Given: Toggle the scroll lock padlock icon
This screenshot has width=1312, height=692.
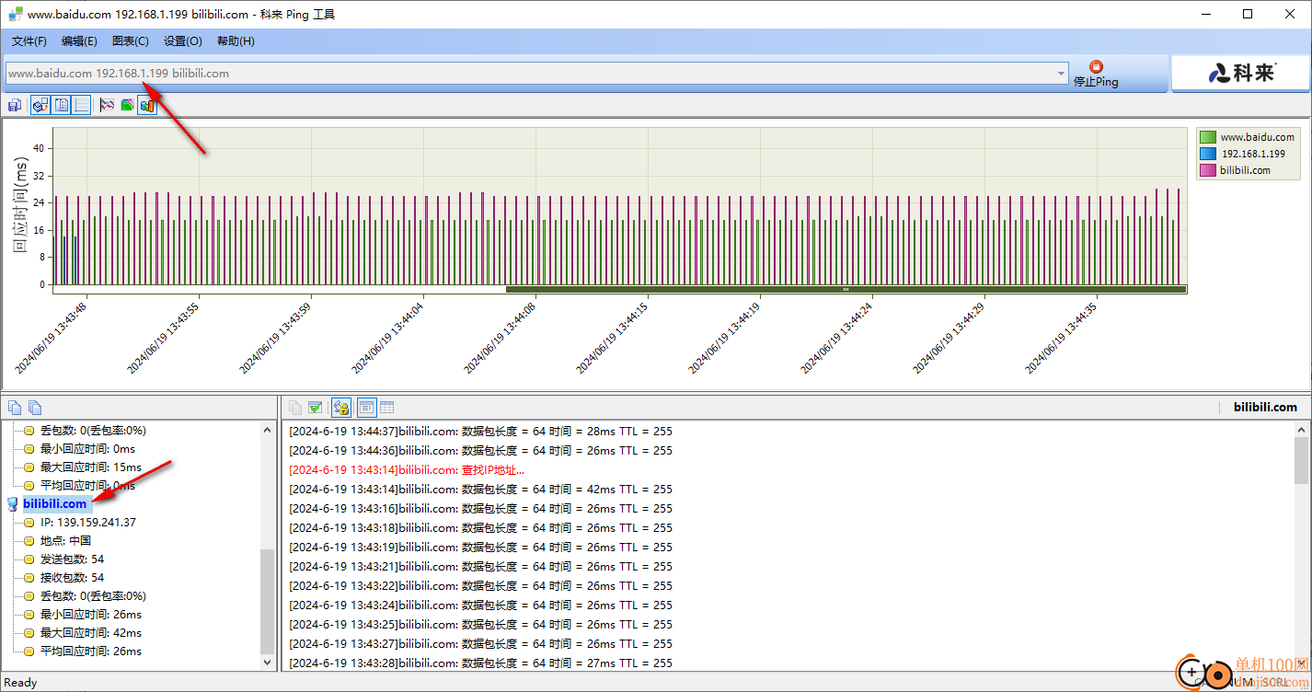Looking at the screenshot, I should pyautogui.click(x=341, y=408).
